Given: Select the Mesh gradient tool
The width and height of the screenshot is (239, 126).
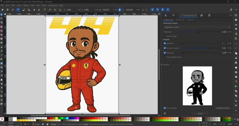Looking at the screenshot, I should click(x=2, y=67).
